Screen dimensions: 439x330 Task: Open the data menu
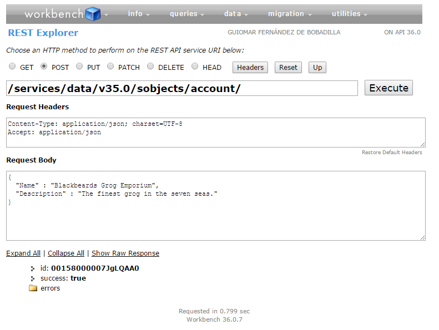[236, 14]
